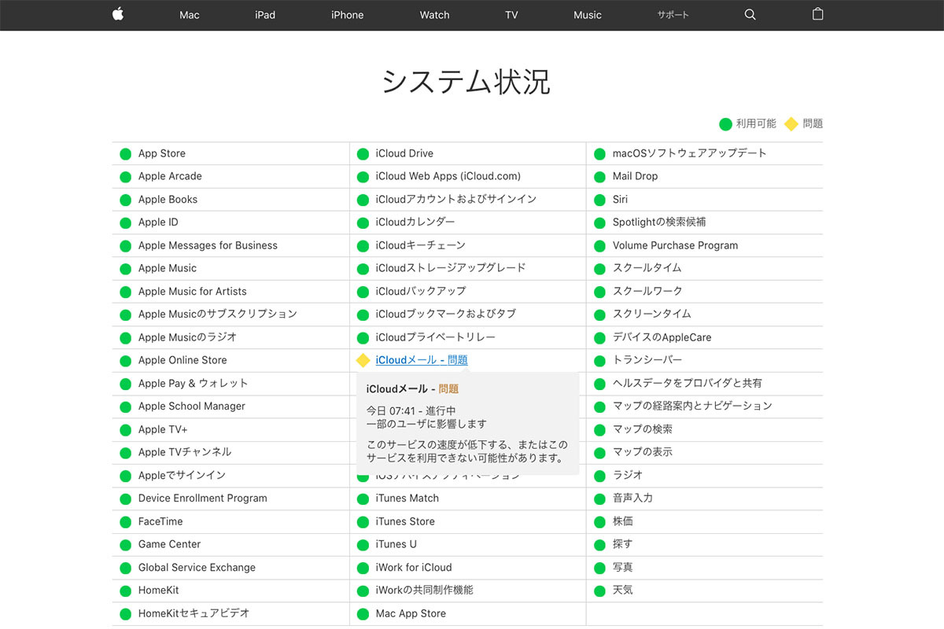
Task: Click green status dot beside App Store
Action: 125,154
